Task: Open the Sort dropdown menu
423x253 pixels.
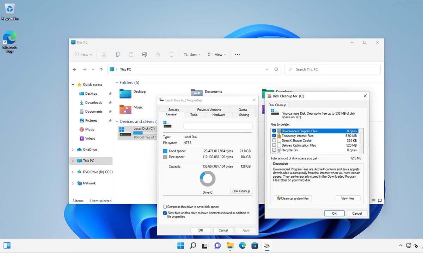Action: [192, 54]
